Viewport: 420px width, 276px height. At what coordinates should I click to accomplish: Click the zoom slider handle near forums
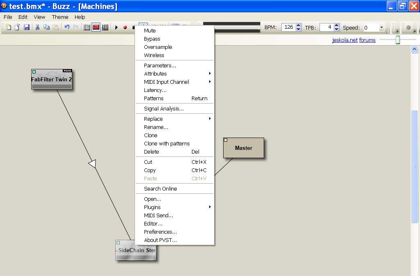tap(397, 40)
